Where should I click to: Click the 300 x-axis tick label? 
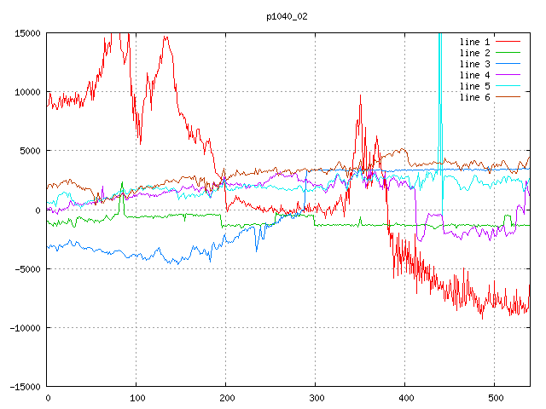(x=316, y=398)
